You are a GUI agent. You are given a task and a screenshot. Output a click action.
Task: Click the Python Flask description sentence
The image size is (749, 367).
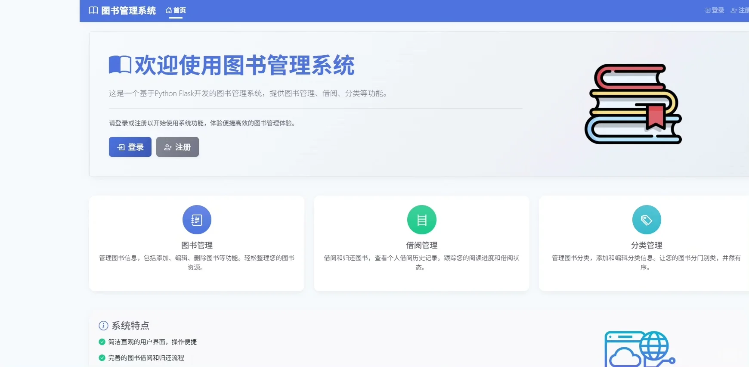(248, 93)
